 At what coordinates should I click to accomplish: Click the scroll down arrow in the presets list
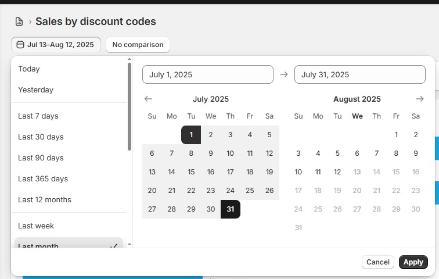click(129, 245)
